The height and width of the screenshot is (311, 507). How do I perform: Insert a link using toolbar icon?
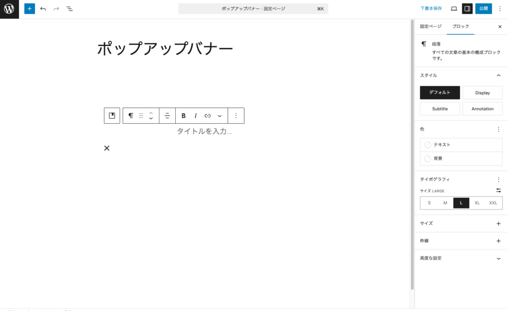click(x=208, y=115)
